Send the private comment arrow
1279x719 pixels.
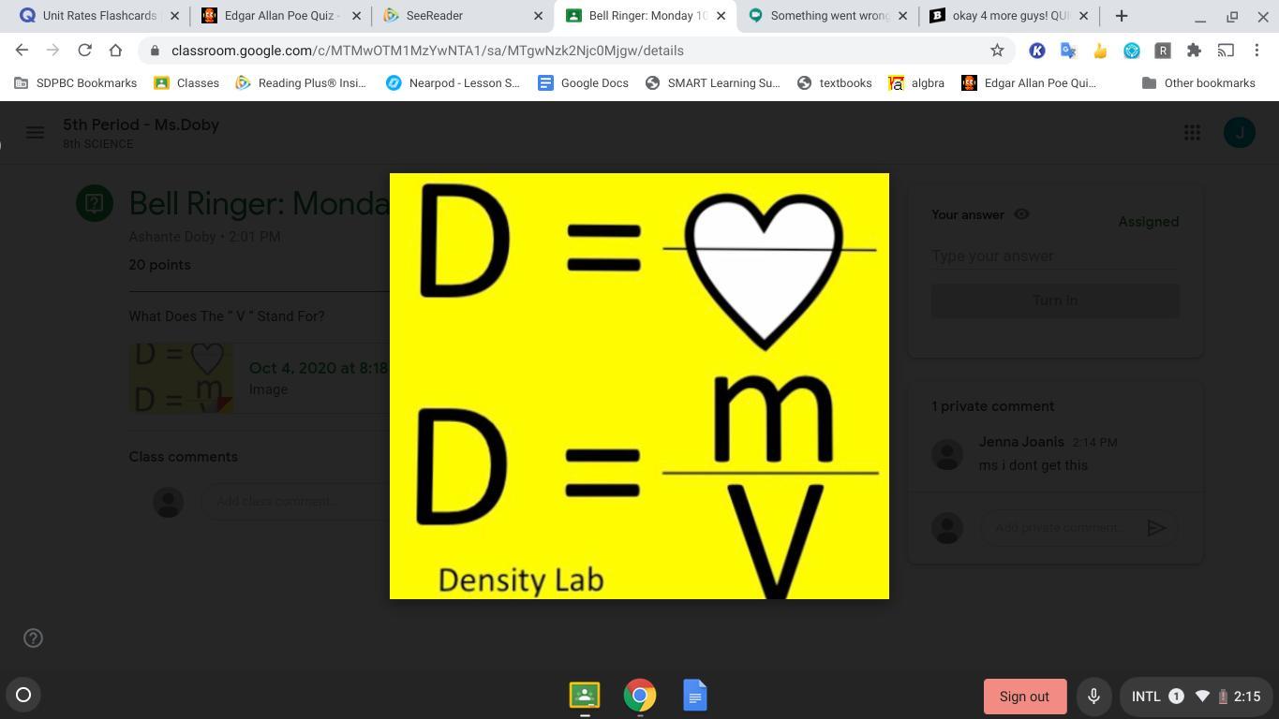point(1156,528)
